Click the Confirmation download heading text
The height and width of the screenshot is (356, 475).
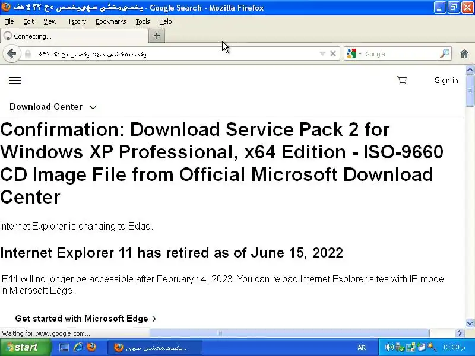(221, 163)
